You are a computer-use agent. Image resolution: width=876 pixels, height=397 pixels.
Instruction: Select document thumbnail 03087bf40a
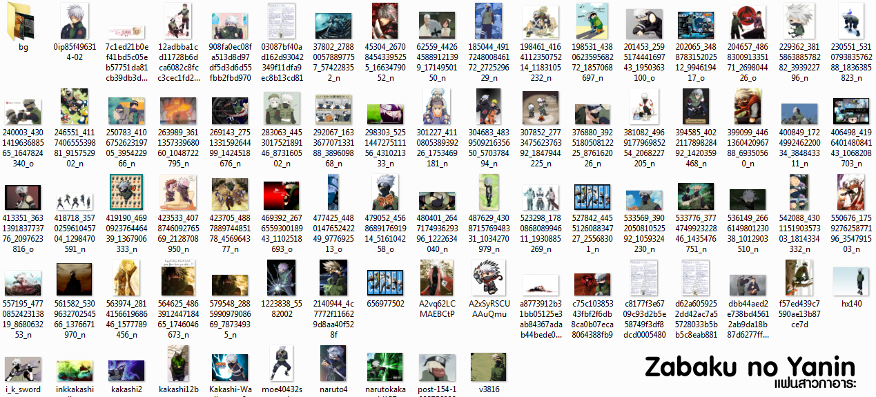pyautogui.click(x=282, y=20)
